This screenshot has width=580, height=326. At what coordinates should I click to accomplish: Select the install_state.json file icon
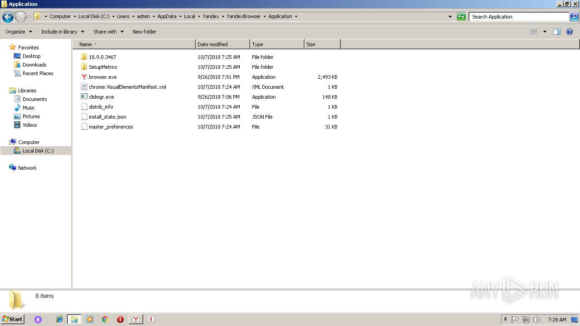pos(84,117)
